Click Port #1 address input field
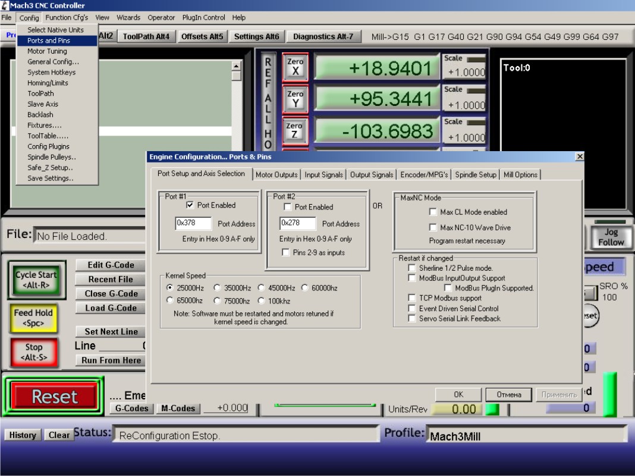This screenshot has height=476, width=635. point(193,224)
